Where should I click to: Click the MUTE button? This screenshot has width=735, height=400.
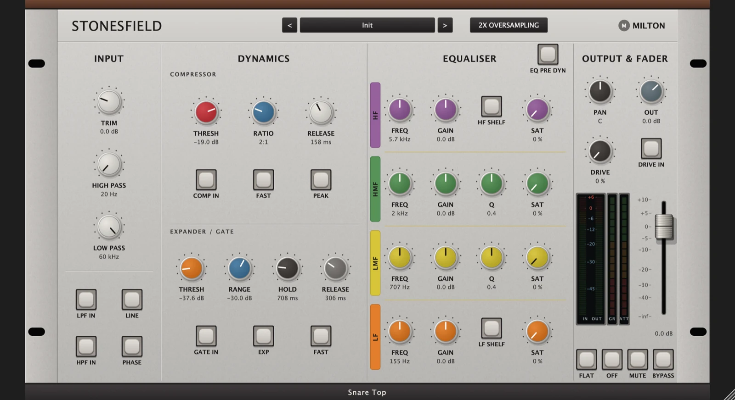click(638, 360)
